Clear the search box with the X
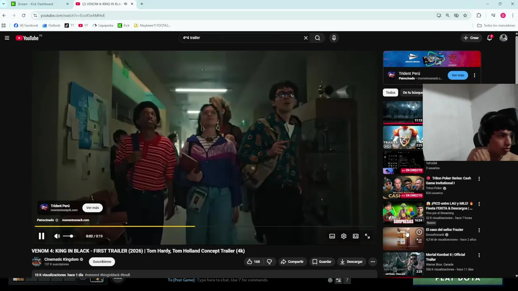This screenshot has width=518, height=291. 306,38
